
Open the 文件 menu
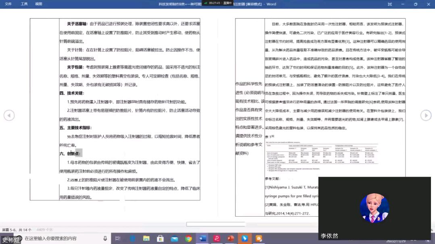click(x=8, y=4)
